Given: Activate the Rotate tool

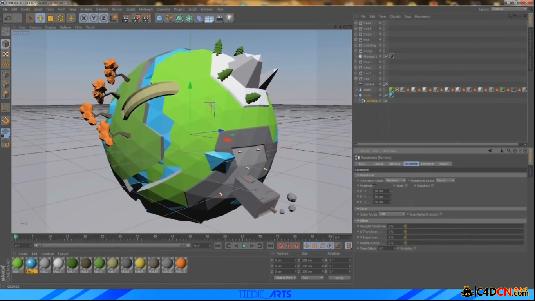Looking at the screenshot, I should [x=60, y=18].
